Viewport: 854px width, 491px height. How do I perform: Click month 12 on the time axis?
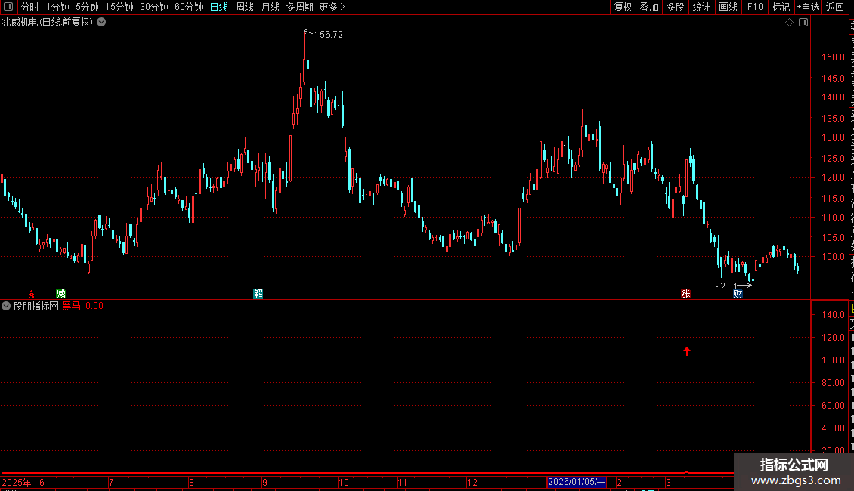point(472,482)
